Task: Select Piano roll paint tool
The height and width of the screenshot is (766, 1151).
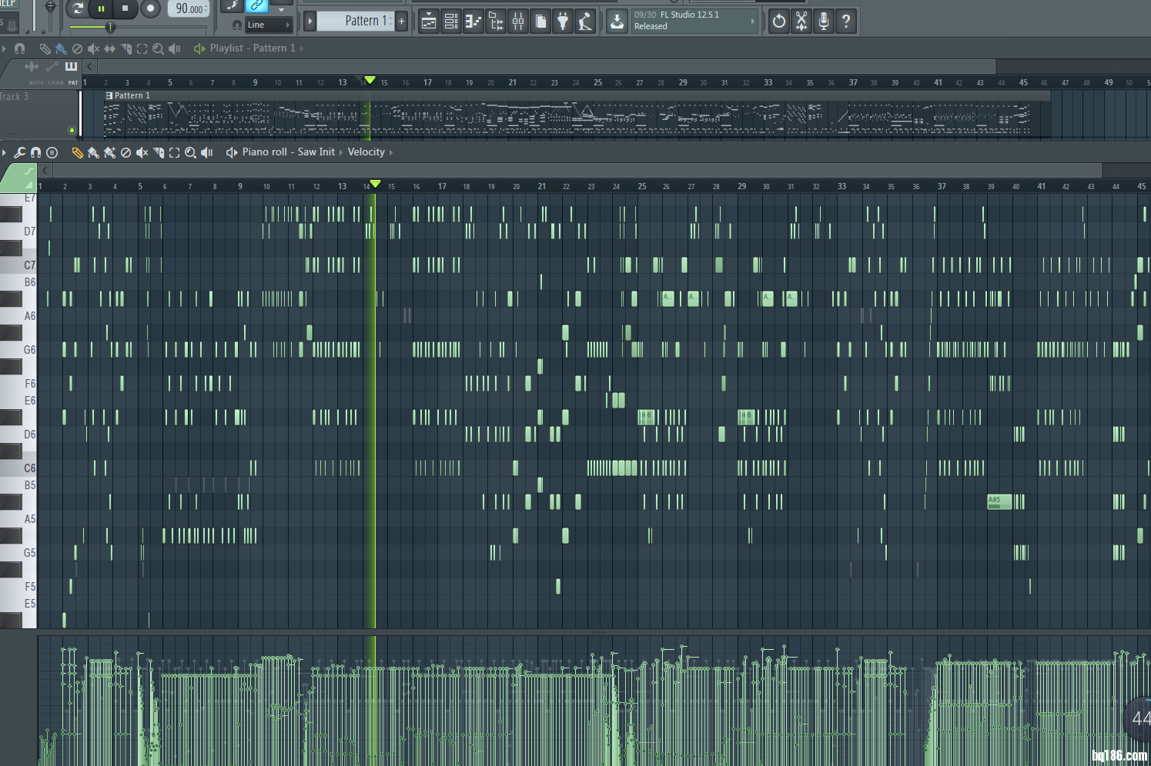Action: pos(93,152)
